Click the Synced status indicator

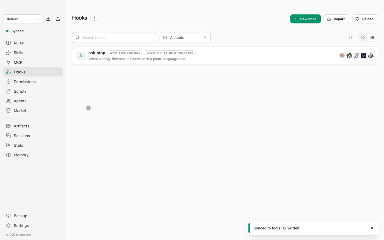click(15, 31)
